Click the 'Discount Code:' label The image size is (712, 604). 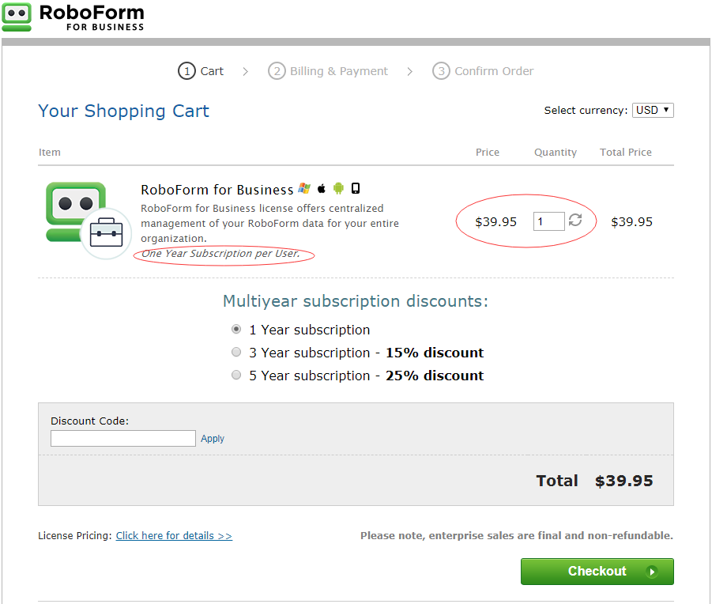point(89,421)
